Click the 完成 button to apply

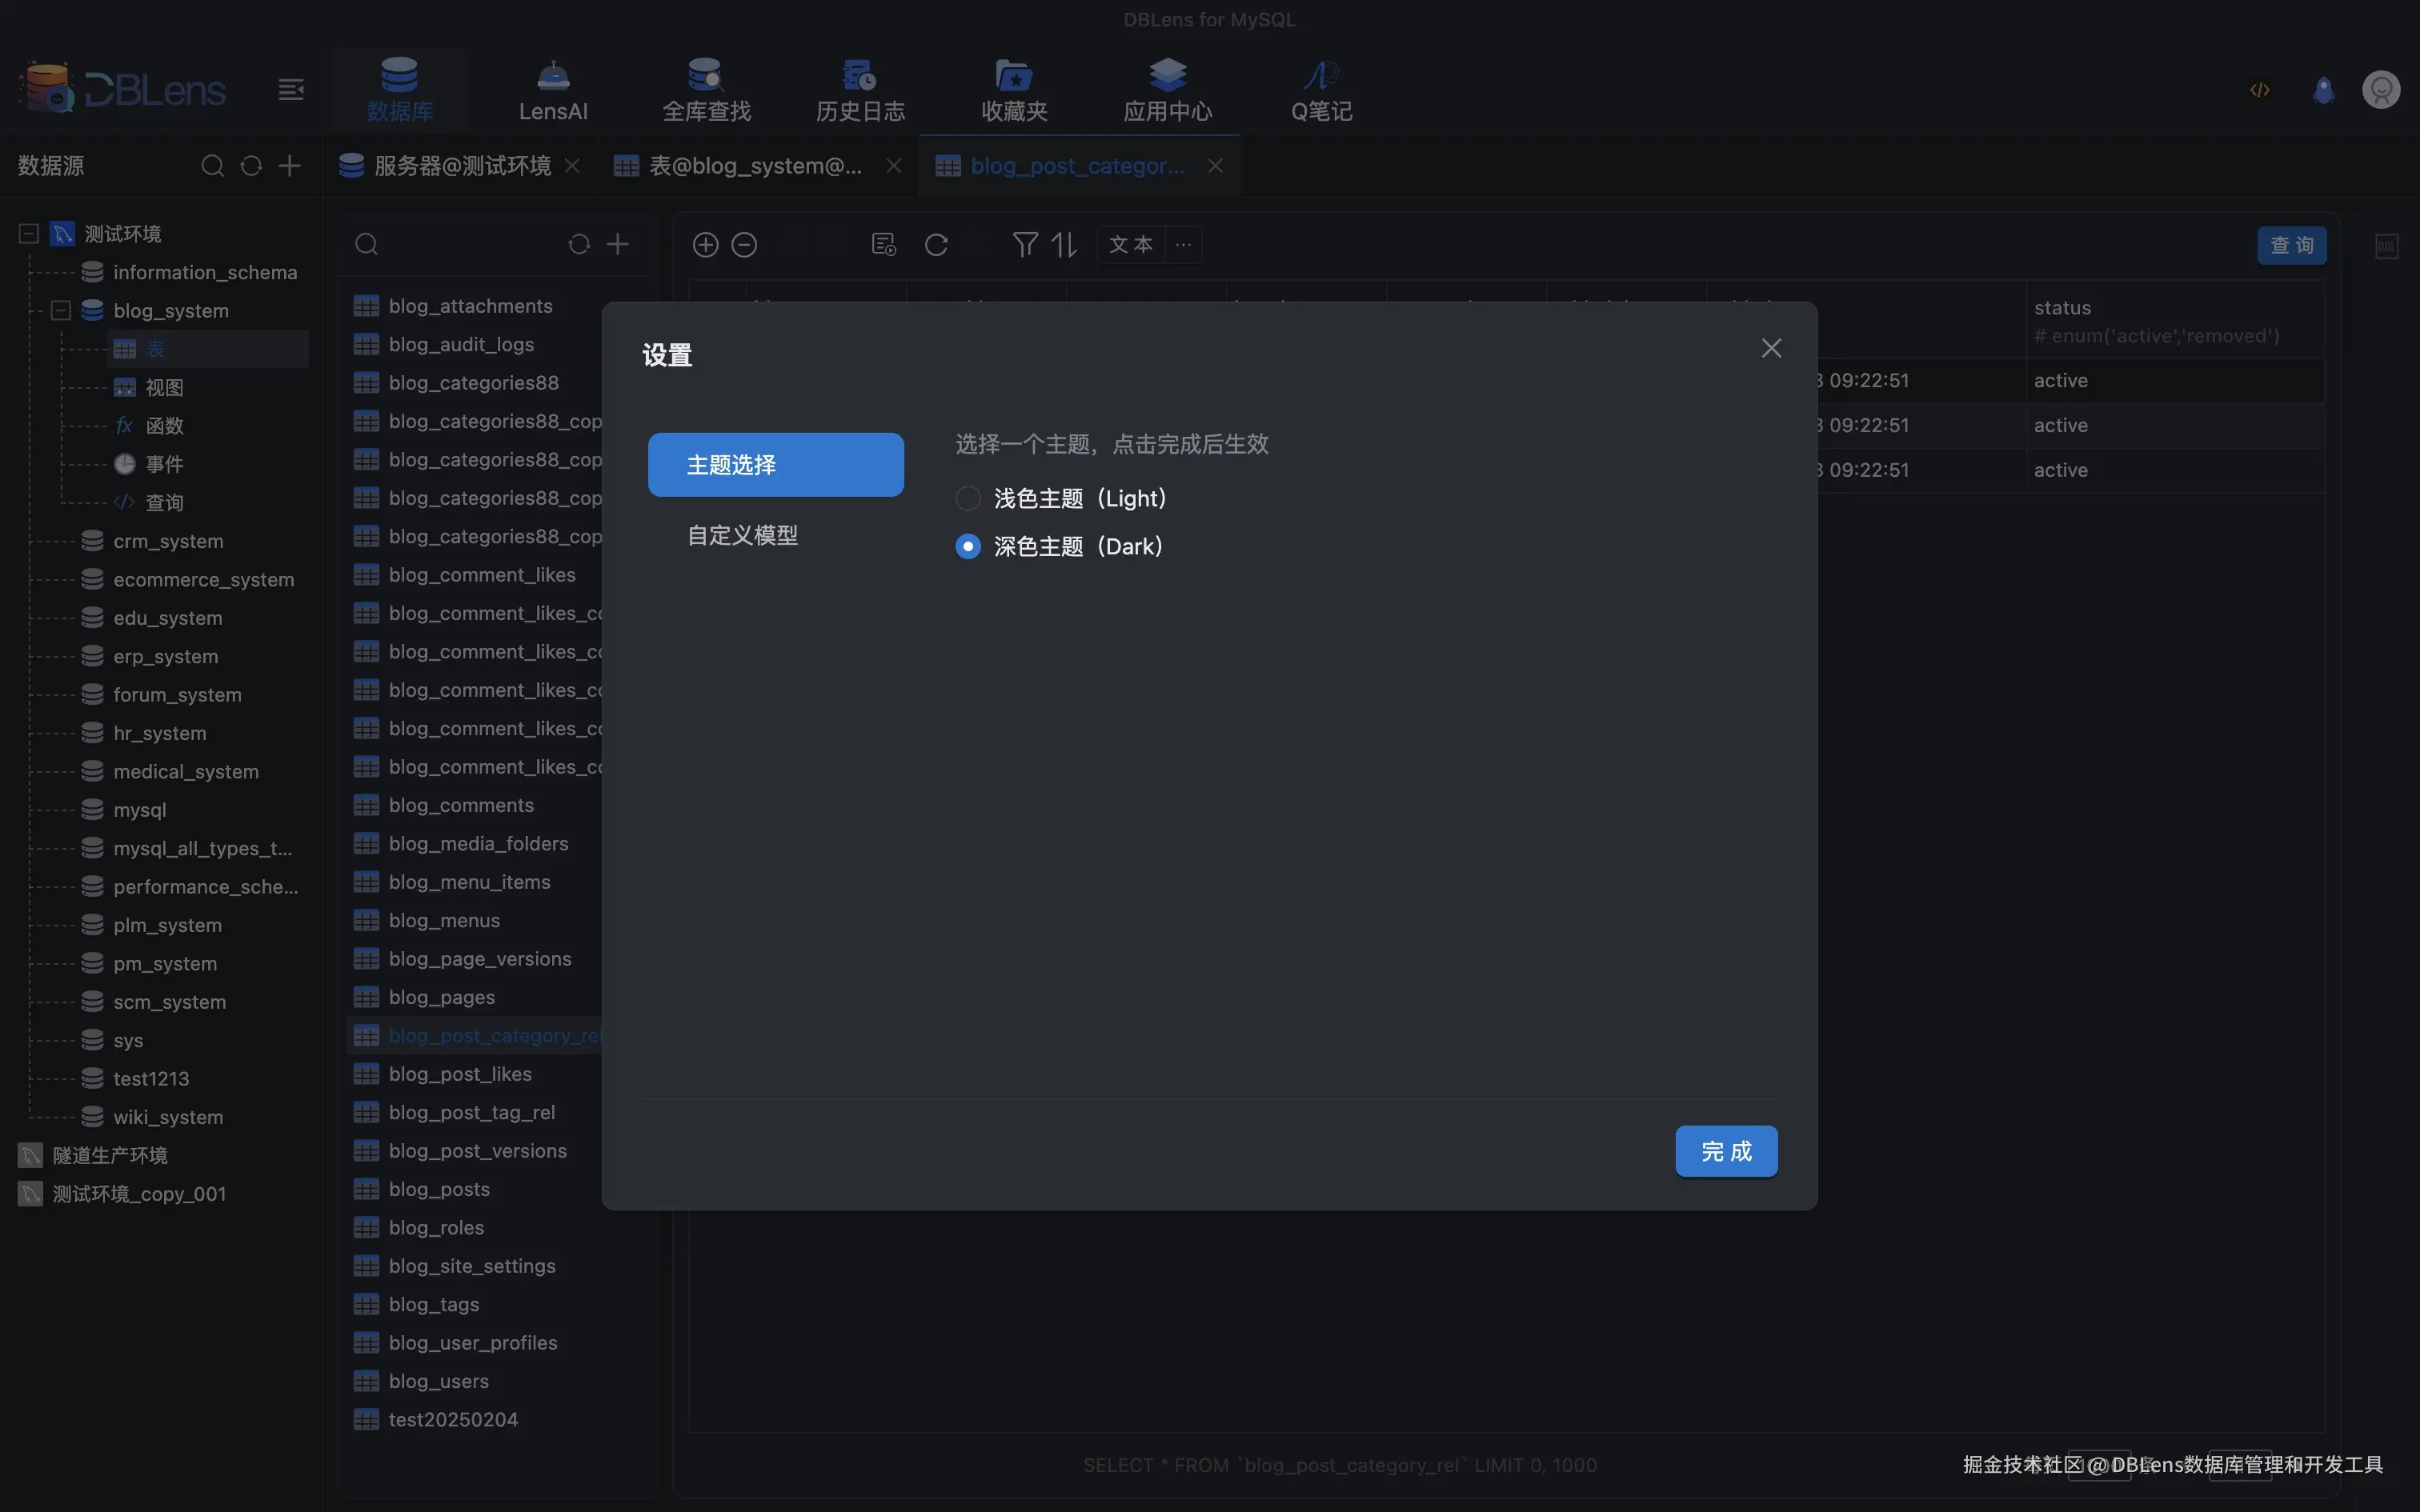(x=1725, y=1151)
